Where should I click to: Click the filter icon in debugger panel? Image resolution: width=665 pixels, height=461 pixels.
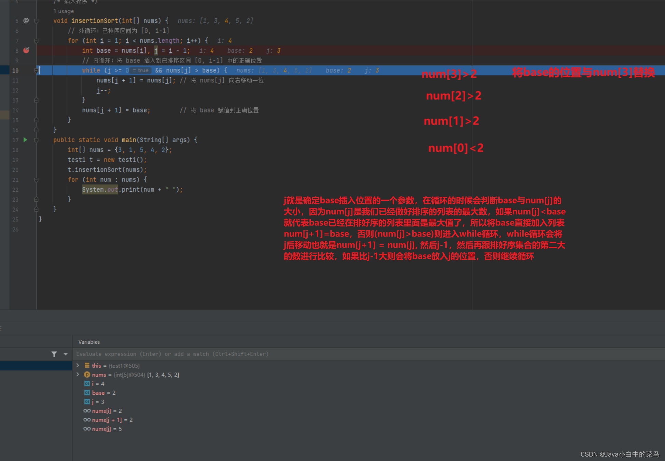click(54, 354)
